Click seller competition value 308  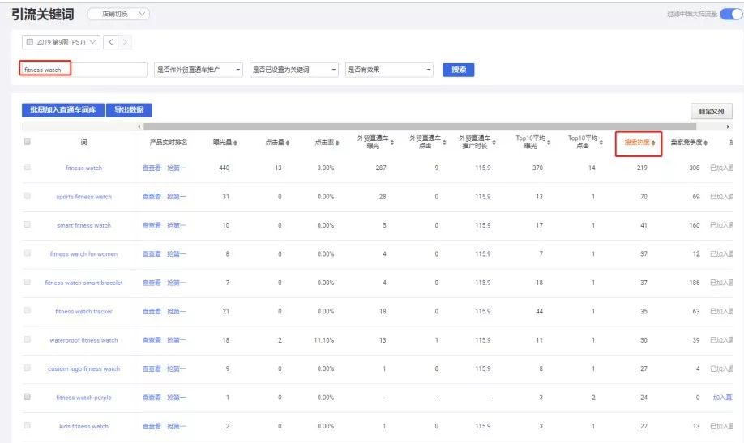695,168
